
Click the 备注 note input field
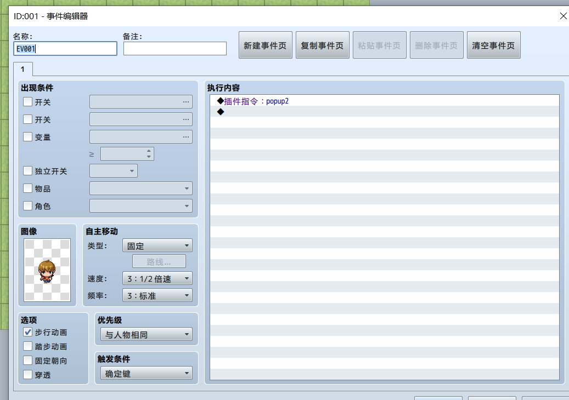[x=175, y=49]
